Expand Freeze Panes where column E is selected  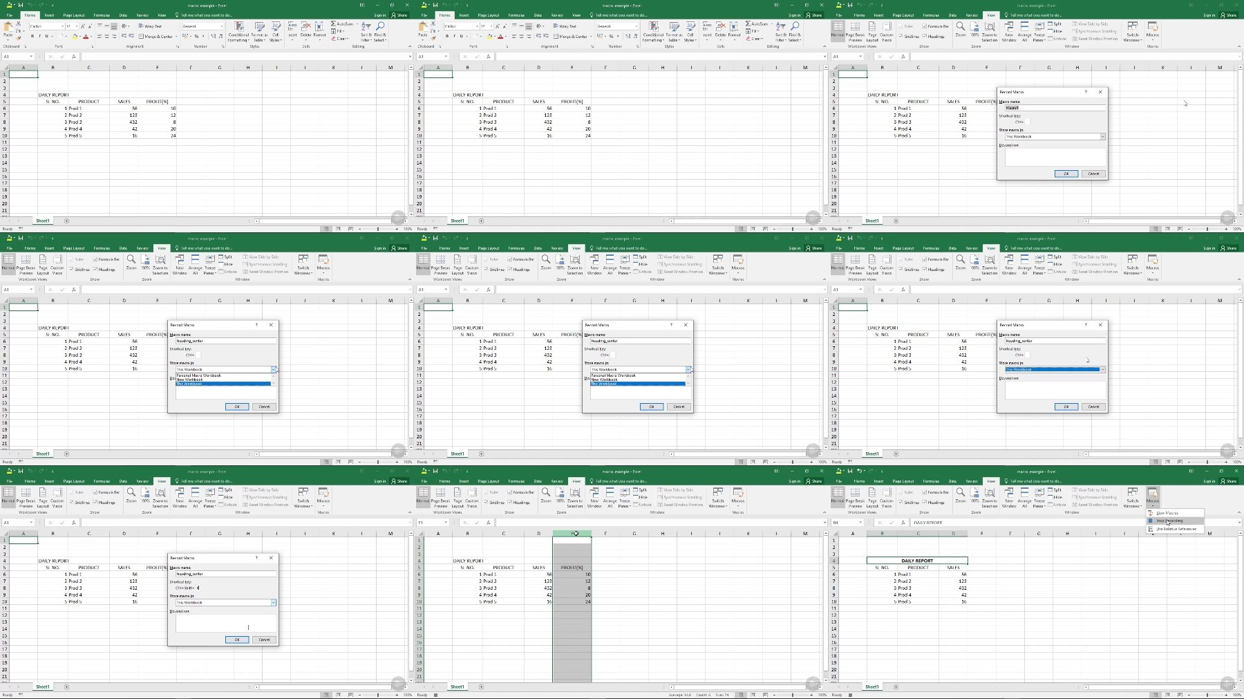625,497
